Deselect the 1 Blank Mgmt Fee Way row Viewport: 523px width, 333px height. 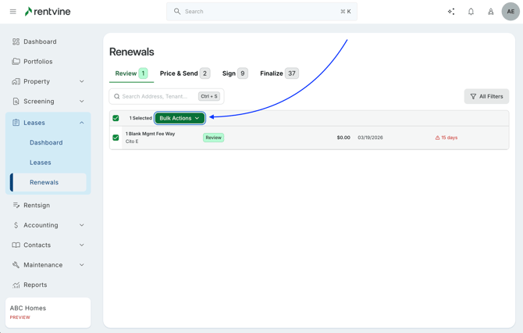tap(116, 138)
